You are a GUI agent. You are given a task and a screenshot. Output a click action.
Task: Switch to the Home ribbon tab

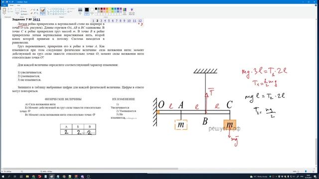tap(11, 5)
